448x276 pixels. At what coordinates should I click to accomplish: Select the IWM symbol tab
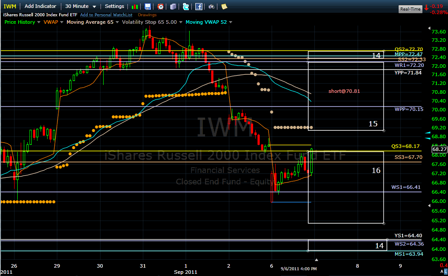tap(9, 6)
